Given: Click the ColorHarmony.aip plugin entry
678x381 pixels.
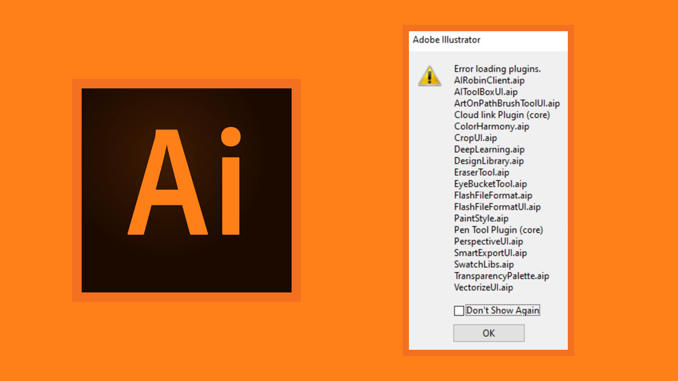Looking at the screenshot, I should click(x=492, y=126).
